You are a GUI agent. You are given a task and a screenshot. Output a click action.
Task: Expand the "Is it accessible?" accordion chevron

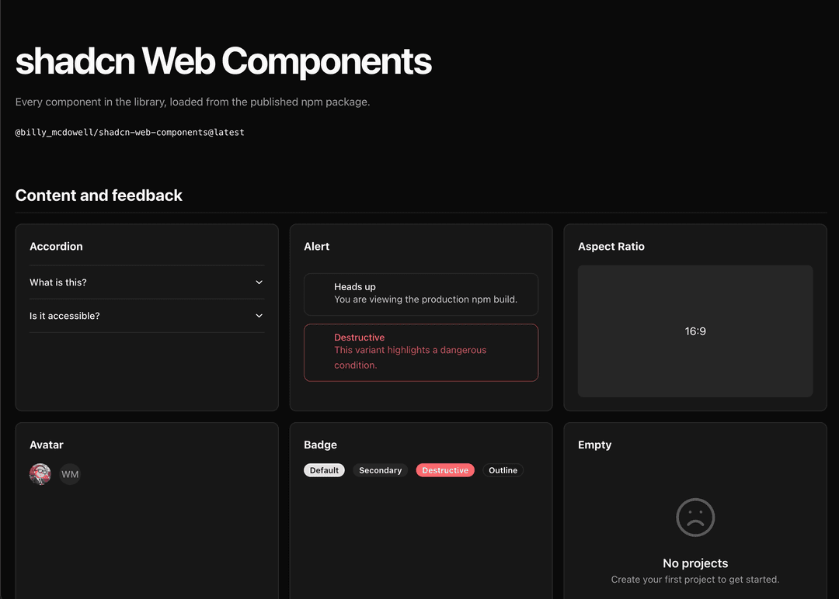(259, 316)
